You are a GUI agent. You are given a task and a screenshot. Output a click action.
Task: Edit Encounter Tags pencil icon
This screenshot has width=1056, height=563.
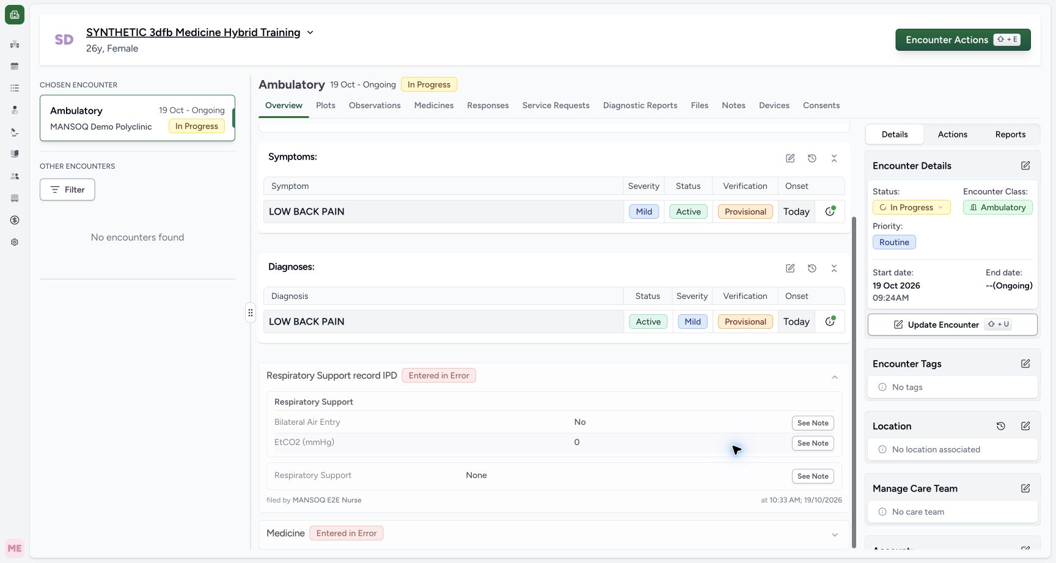click(x=1025, y=364)
